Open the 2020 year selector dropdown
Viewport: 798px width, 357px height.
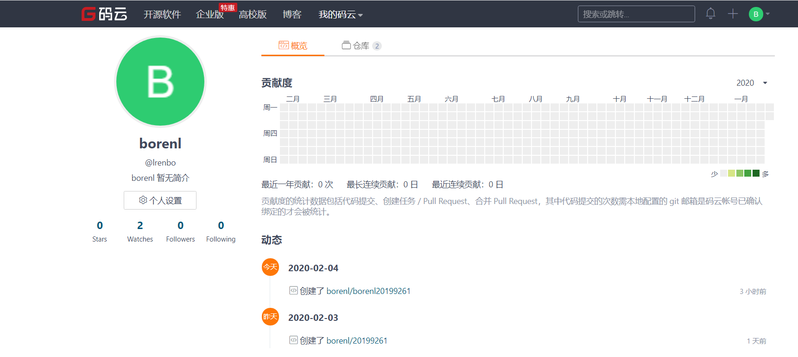(x=752, y=83)
